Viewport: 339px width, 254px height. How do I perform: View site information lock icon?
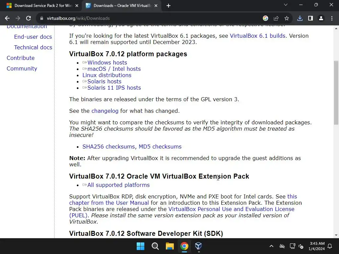pyautogui.click(x=41, y=19)
